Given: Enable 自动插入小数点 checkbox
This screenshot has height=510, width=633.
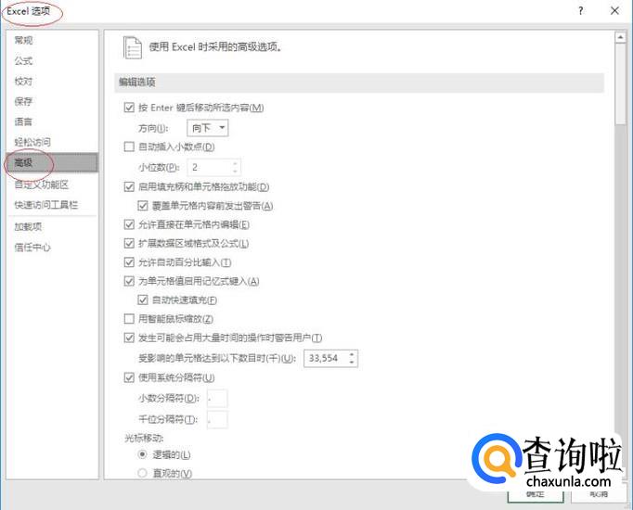Looking at the screenshot, I should (129, 147).
